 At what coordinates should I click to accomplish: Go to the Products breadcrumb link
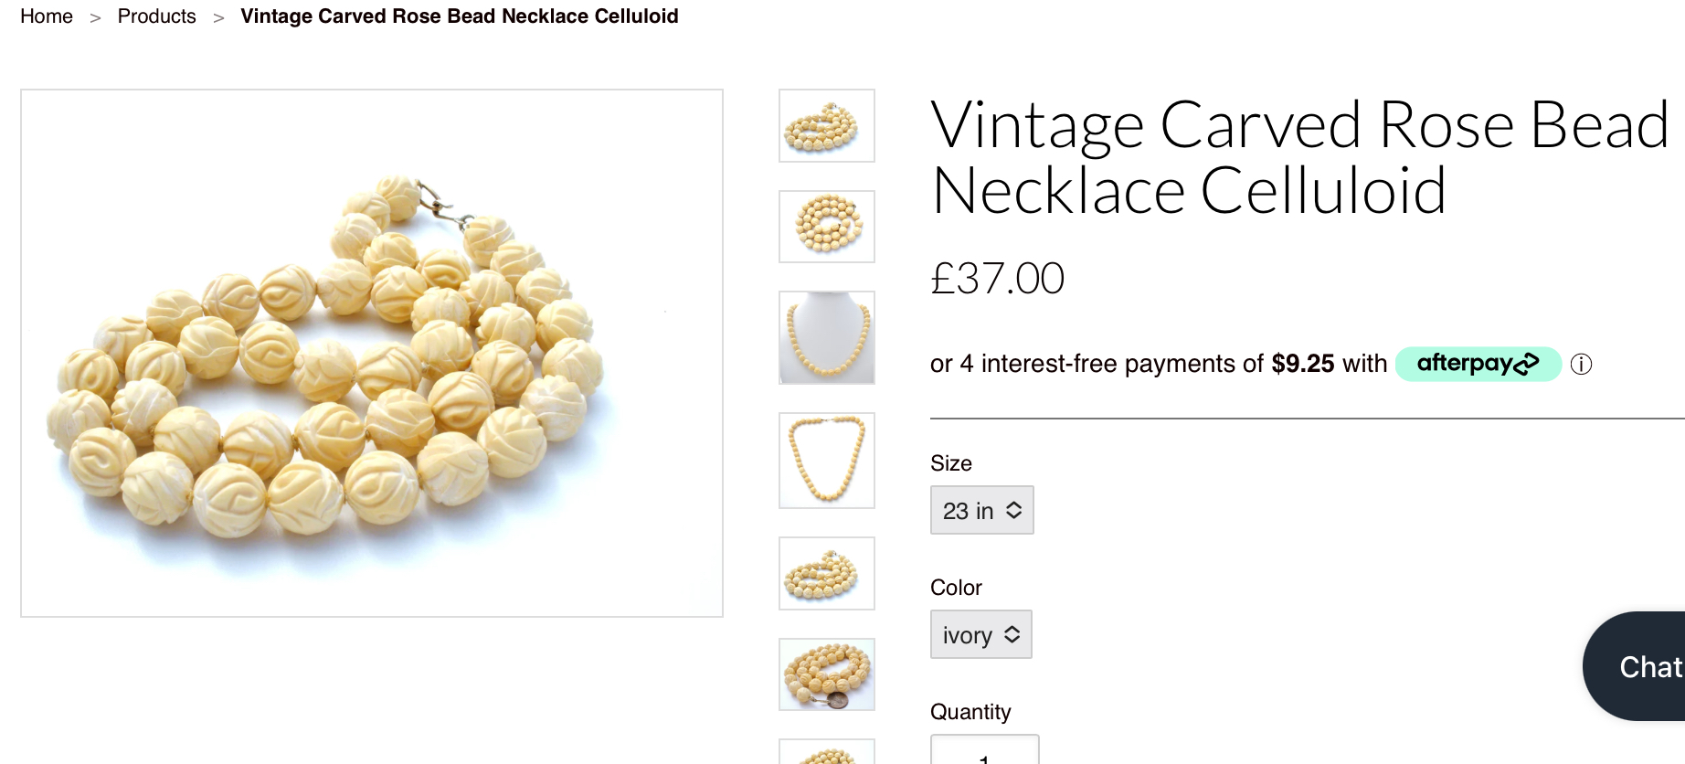click(x=156, y=16)
